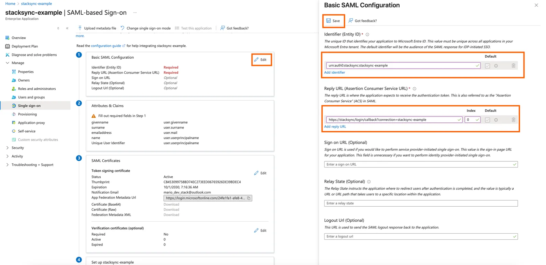The image size is (546, 265).
Task: Click the Logout url input field
Action: pyautogui.click(x=421, y=236)
